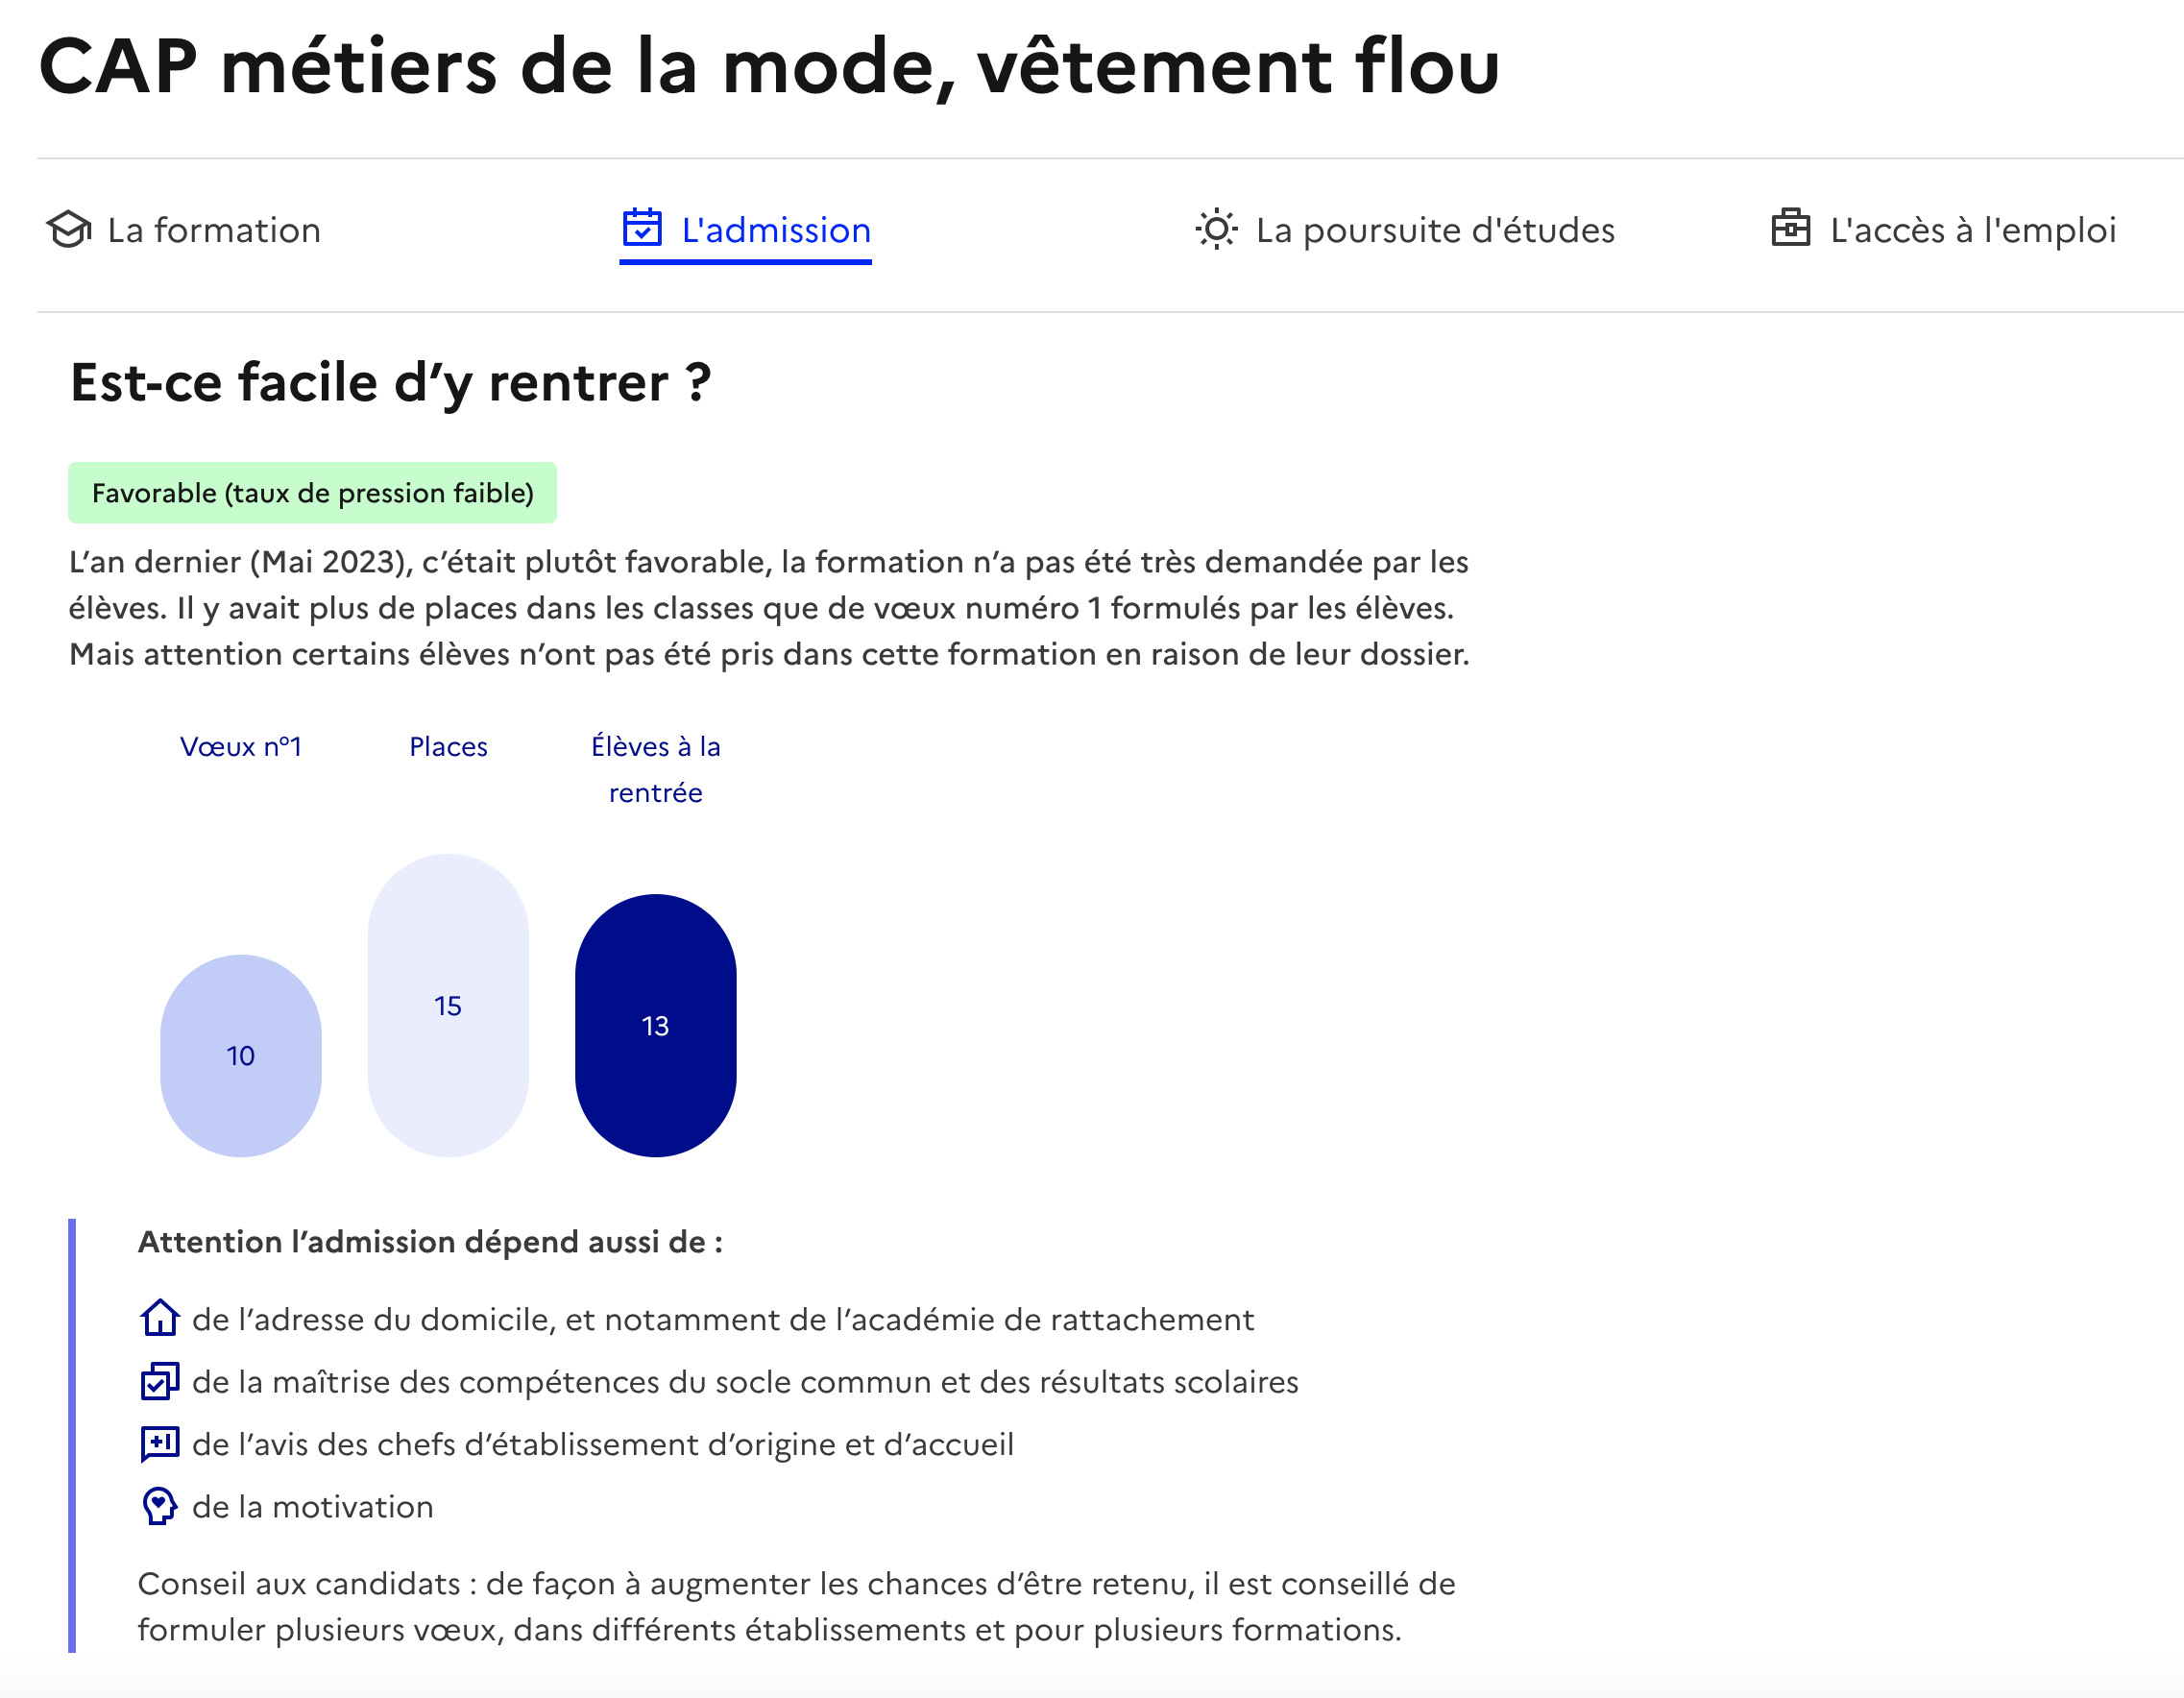Switch to the La formation tab
This screenshot has height=1698, width=2184.
[x=214, y=231]
